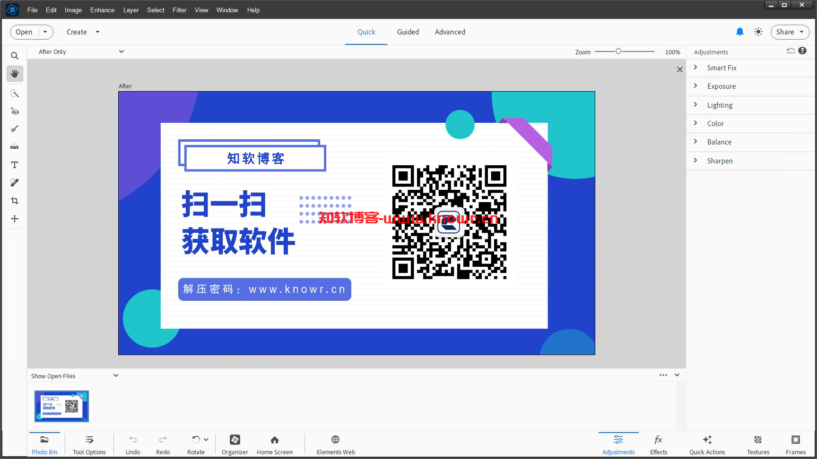Open the Image menu
Screen dimensions: 817x459
[73, 10]
